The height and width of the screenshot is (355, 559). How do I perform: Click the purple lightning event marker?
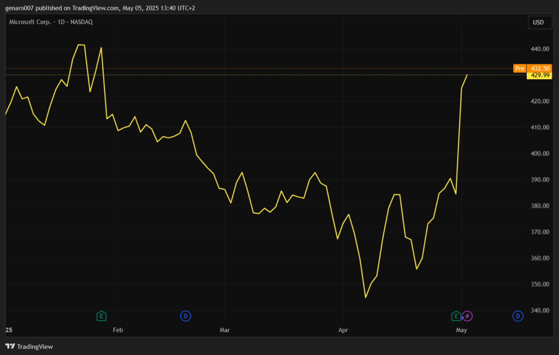pyautogui.click(x=467, y=316)
